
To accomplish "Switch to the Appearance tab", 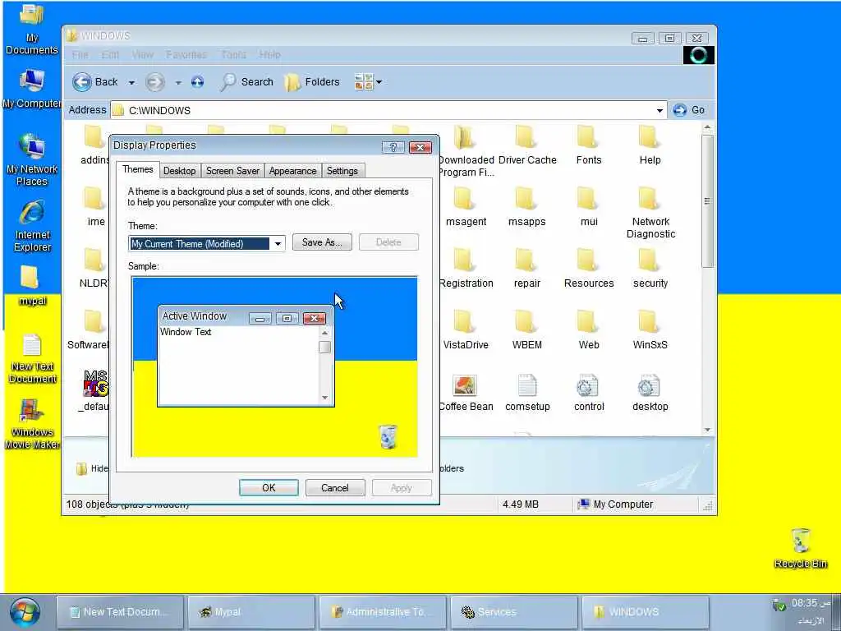I will pos(293,171).
